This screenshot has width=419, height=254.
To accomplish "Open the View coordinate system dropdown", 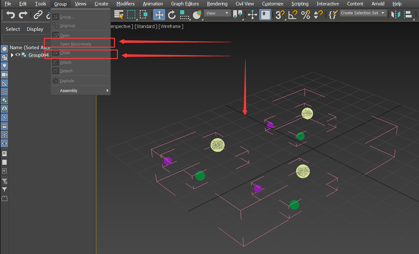I will 218,13.
